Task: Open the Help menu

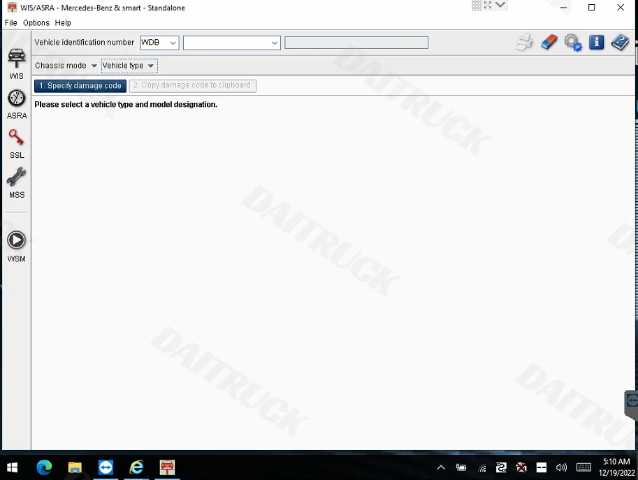Action: (63, 23)
